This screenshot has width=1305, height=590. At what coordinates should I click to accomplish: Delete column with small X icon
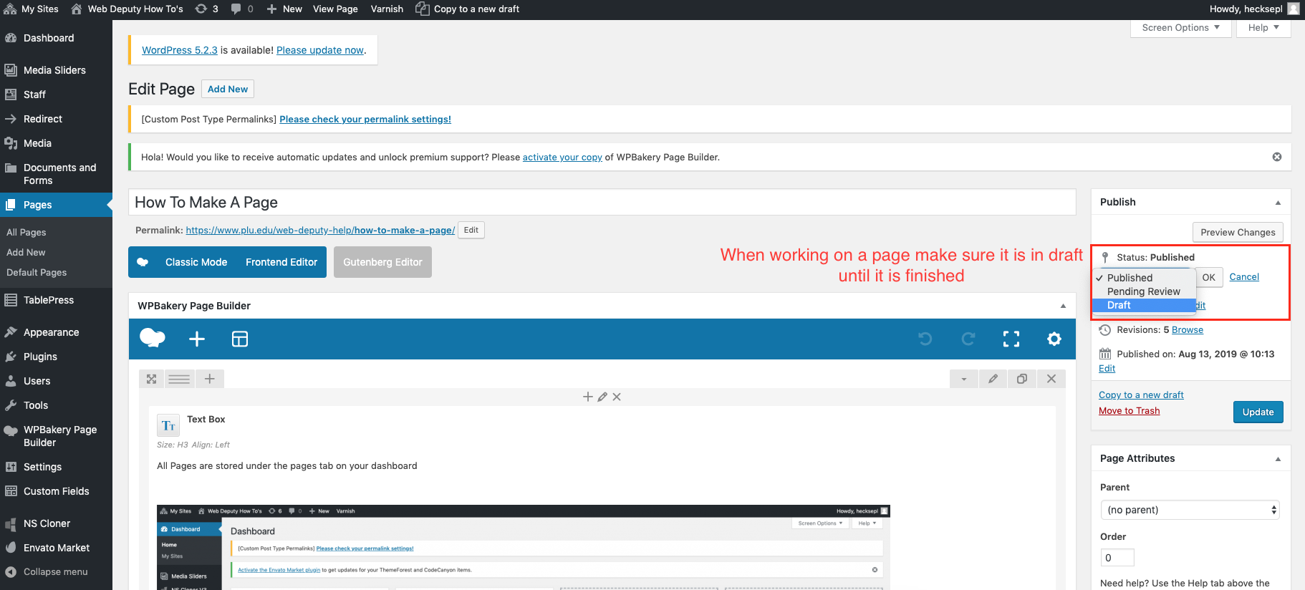pos(617,397)
